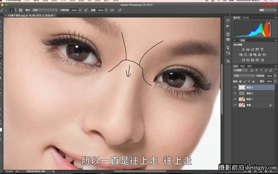Screen dimensions: 278x174
Task: Filter layers by type layers
Action: click(261, 70)
